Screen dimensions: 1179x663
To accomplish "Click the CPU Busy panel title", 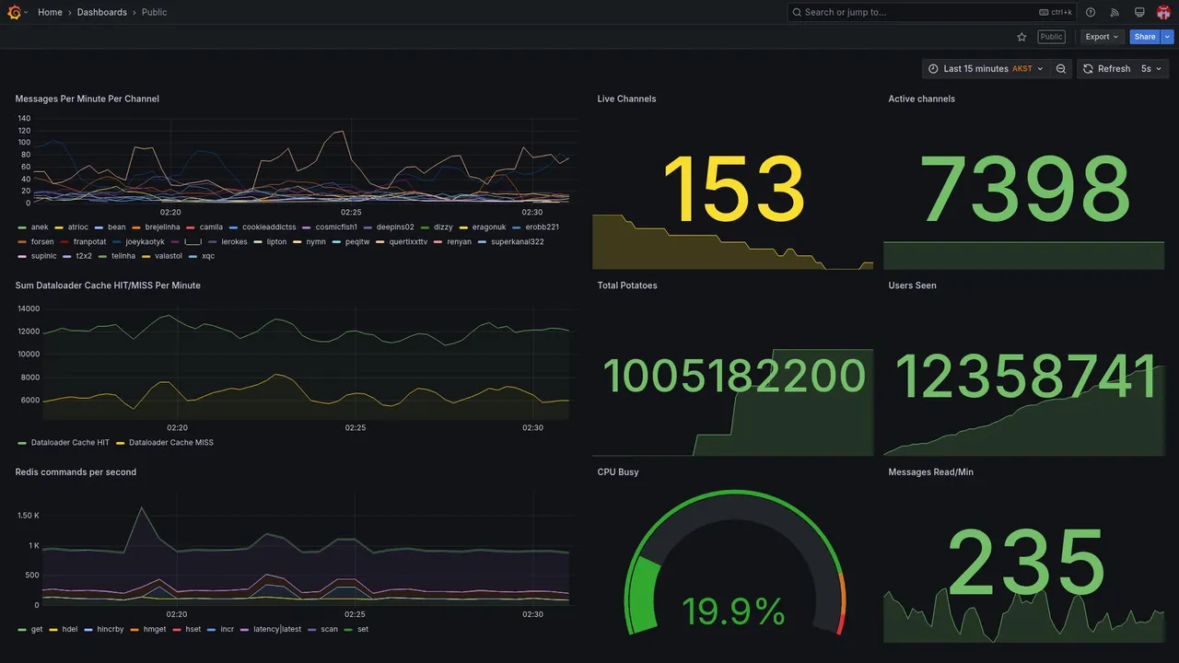I will coord(618,471).
